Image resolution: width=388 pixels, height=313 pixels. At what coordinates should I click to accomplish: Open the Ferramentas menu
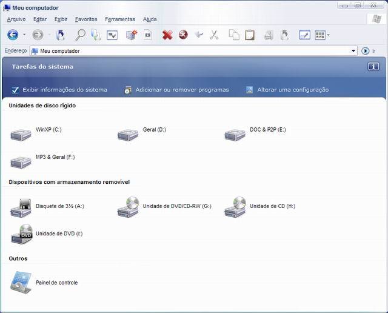pyautogui.click(x=120, y=19)
